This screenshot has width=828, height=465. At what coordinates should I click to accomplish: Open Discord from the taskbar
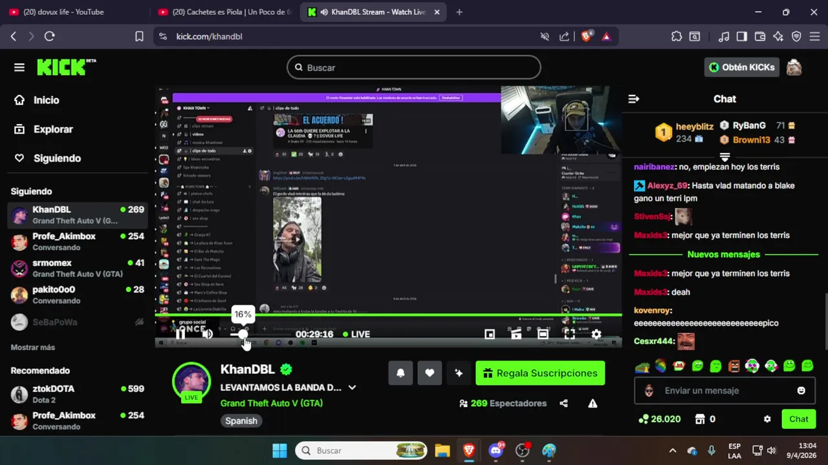coord(496,450)
